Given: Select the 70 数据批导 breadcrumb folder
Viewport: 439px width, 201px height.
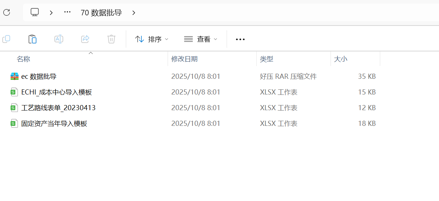Looking at the screenshot, I should (x=101, y=13).
